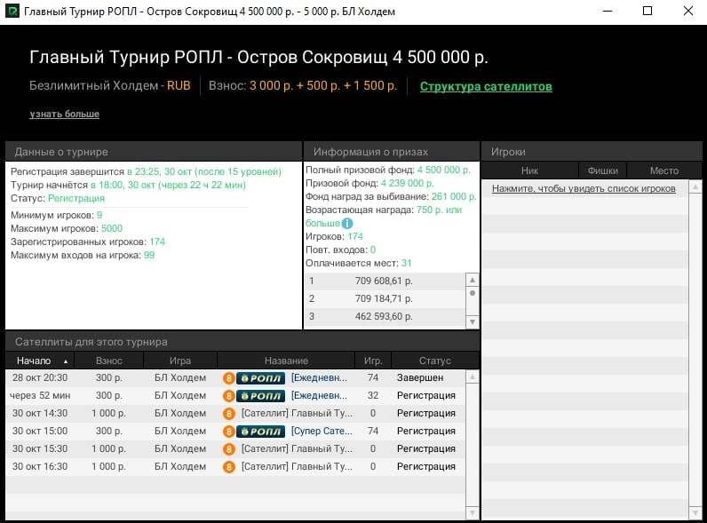Viewport: 707px width, 523px height.
Task: Click the prize list scroll up arrow
Action: click(473, 280)
